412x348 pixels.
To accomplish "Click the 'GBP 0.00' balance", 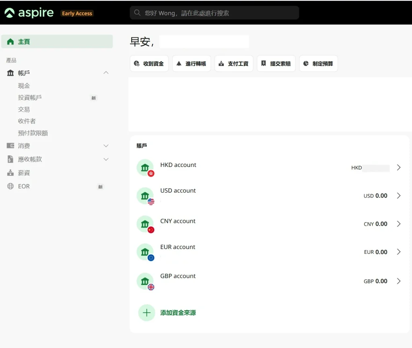I will click(375, 281).
